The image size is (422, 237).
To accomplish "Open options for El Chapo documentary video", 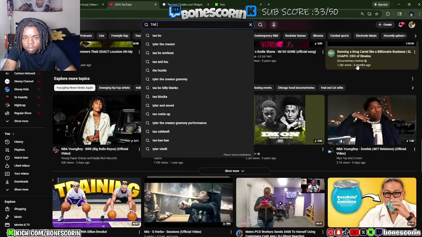I will (x=414, y=52).
